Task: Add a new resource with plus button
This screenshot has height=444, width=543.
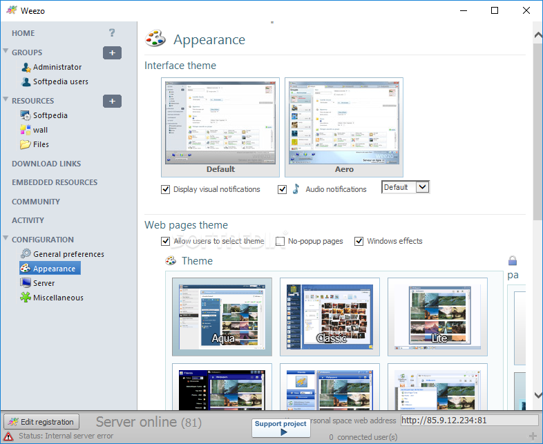Action: tap(112, 102)
